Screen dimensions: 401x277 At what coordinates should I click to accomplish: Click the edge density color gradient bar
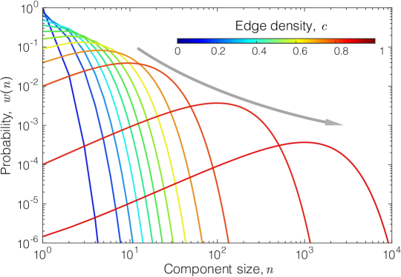[276, 41]
